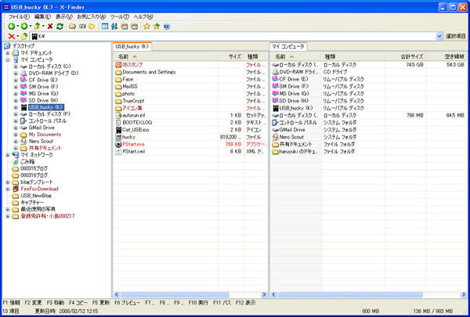Click into the address bar showing K:¥
This screenshot has width=470, height=317.
(x=233, y=36)
